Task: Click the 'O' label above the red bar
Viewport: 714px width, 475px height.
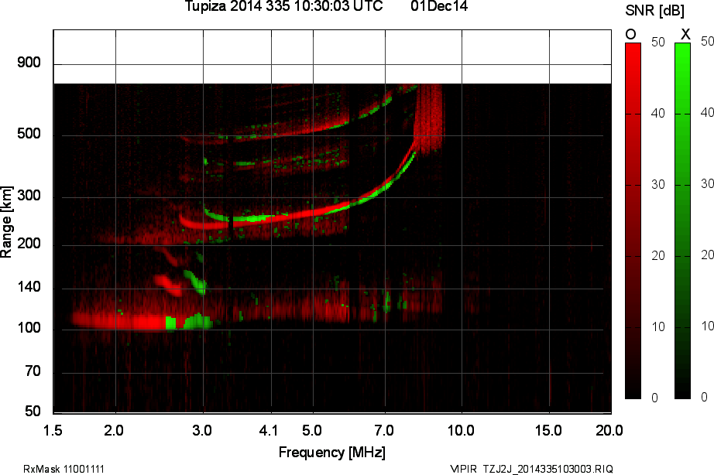Action: point(630,34)
